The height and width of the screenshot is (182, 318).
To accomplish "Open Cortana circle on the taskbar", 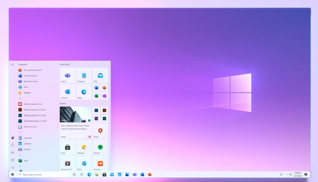I will coord(74,174).
